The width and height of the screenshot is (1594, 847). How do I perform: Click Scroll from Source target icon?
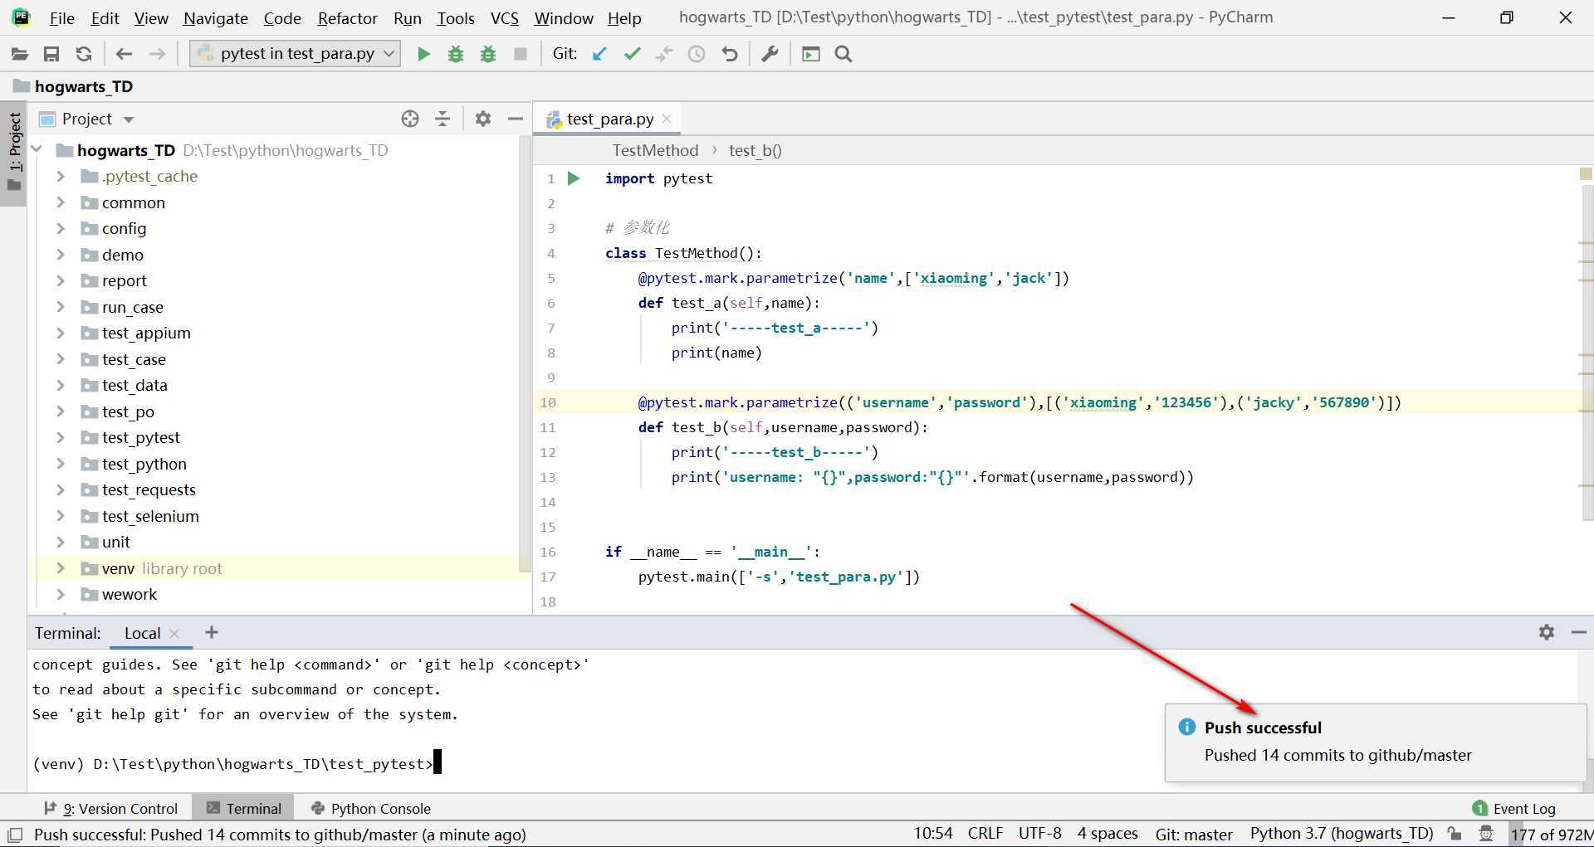tap(410, 119)
